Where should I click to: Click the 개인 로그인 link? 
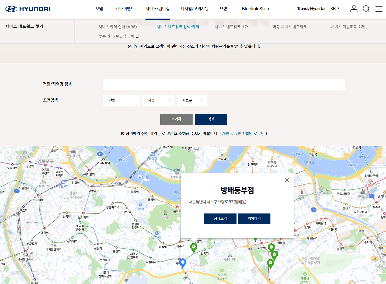coord(231,134)
